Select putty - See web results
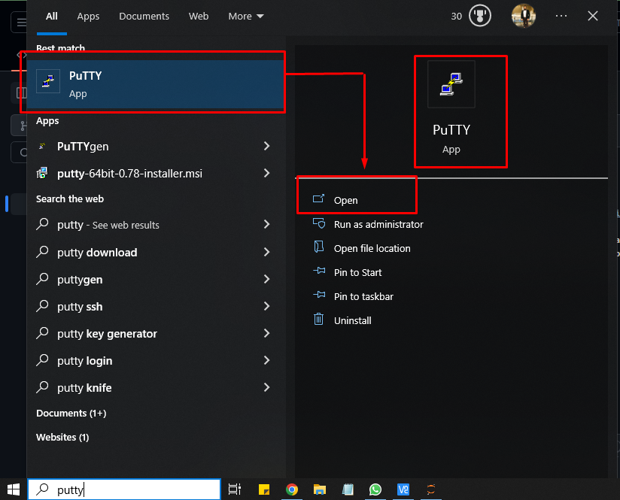The height and width of the screenshot is (500, 620). click(x=108, y=224)
